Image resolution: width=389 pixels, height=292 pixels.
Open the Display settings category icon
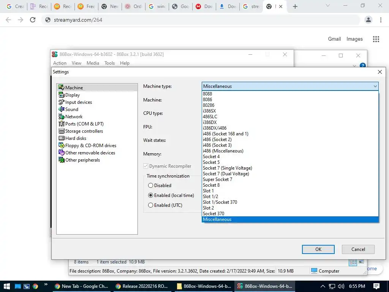[61, 95]
